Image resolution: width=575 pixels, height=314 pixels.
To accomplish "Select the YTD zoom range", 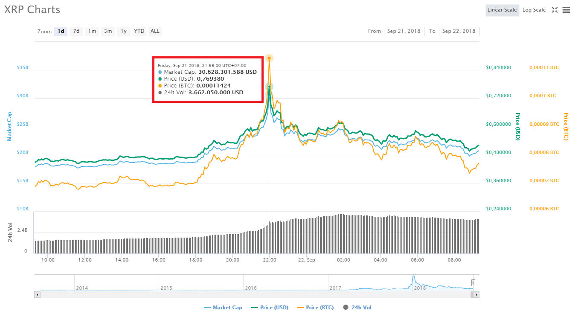I will point(139,31).
